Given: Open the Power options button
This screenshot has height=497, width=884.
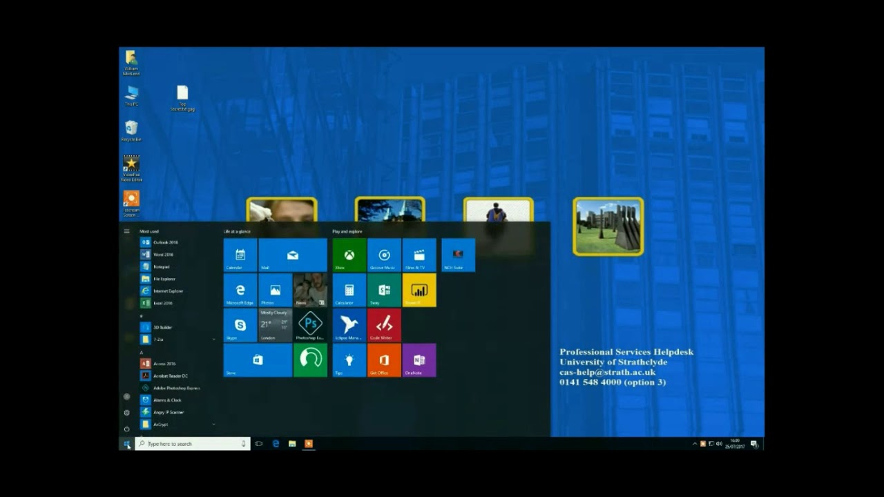Looking at the screenshot, I should point(126,429).
